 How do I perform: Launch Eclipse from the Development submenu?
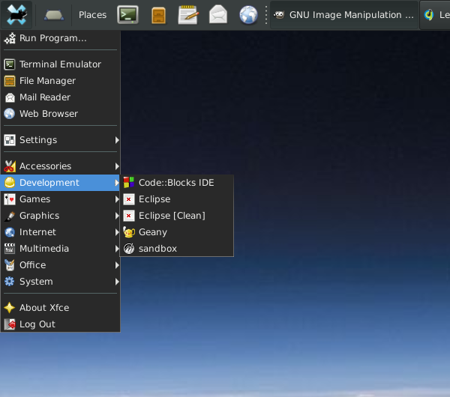tap(154, 199)
